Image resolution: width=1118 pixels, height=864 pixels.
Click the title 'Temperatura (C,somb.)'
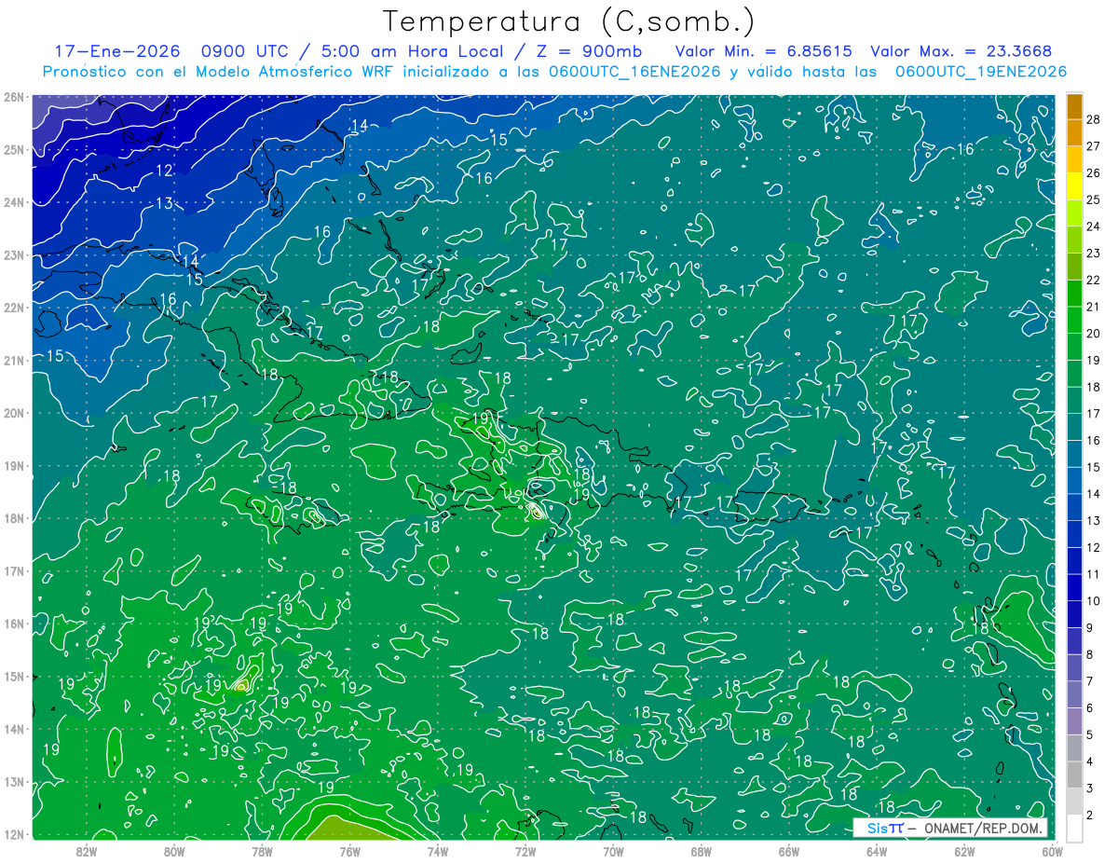click(568, 21)
